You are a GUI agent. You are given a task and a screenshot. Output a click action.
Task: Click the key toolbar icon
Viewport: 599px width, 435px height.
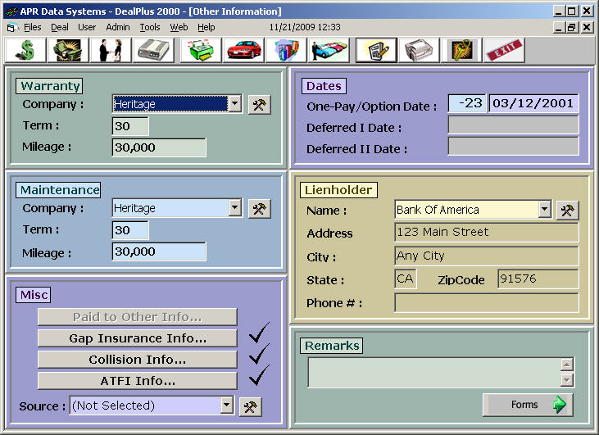tap(461, 51)
